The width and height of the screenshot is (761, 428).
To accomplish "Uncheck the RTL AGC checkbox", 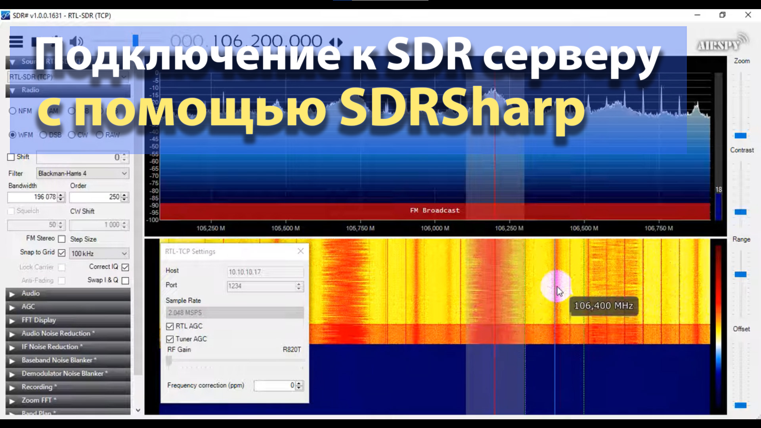I will pos(170,326).
